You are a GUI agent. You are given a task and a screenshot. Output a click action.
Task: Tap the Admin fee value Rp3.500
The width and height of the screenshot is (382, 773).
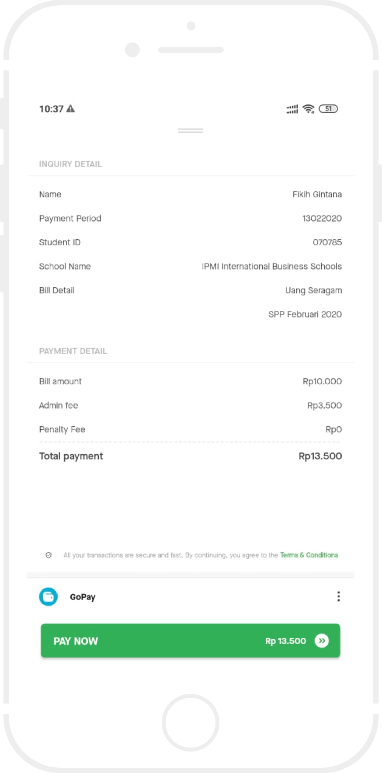click(324, 405)
